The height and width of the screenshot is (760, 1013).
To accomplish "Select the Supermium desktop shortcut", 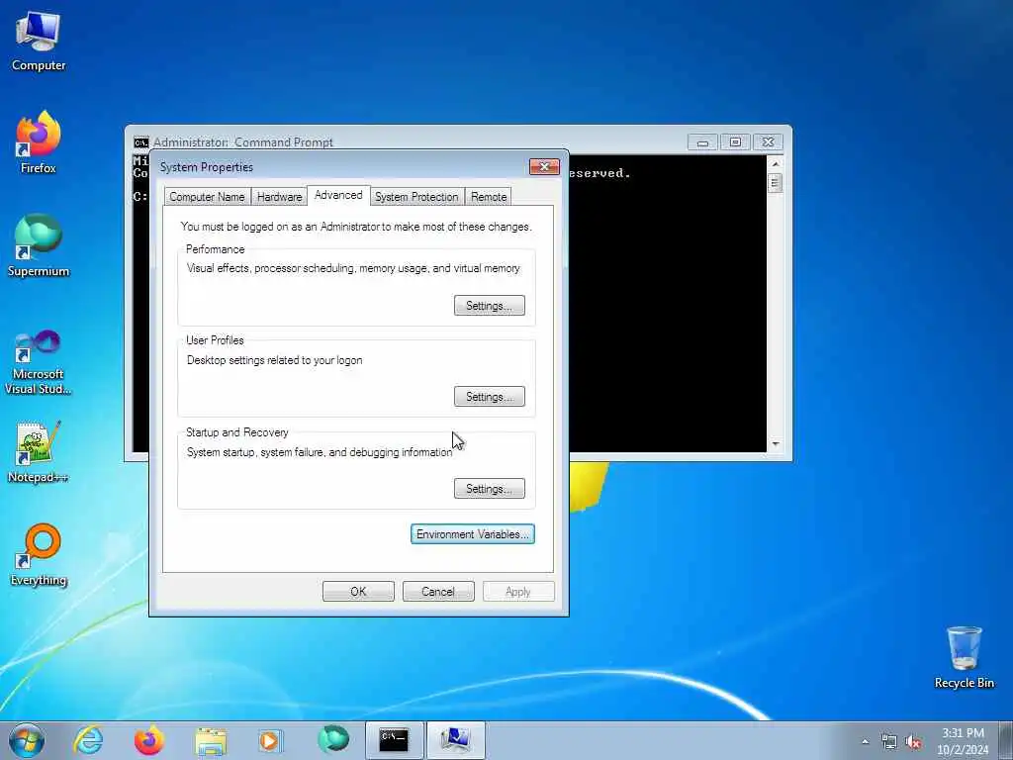I will pyautogui.click(x=39, y=245).
